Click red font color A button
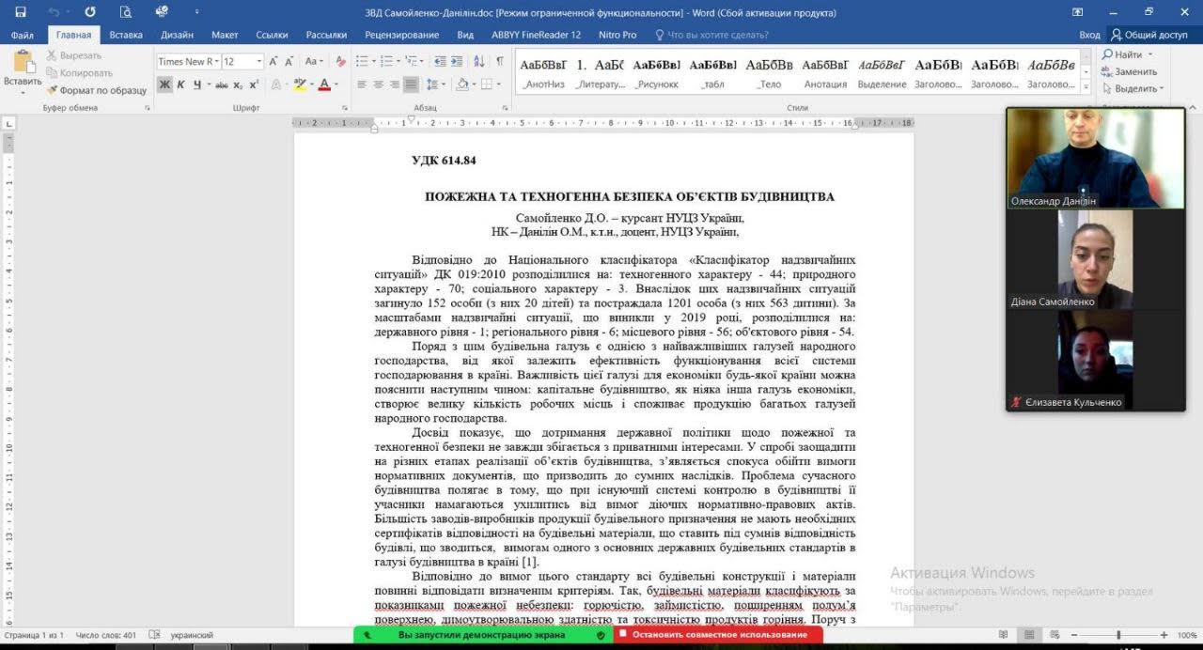Screen dimensions: 1203x650 324,85
